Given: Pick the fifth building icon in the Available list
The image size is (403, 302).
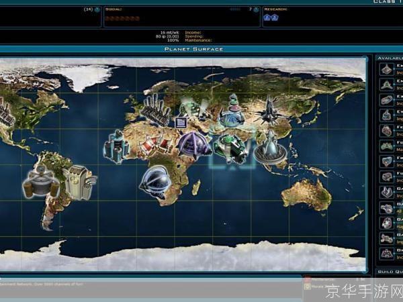Looking at the screenshot, I should [387, 131].
